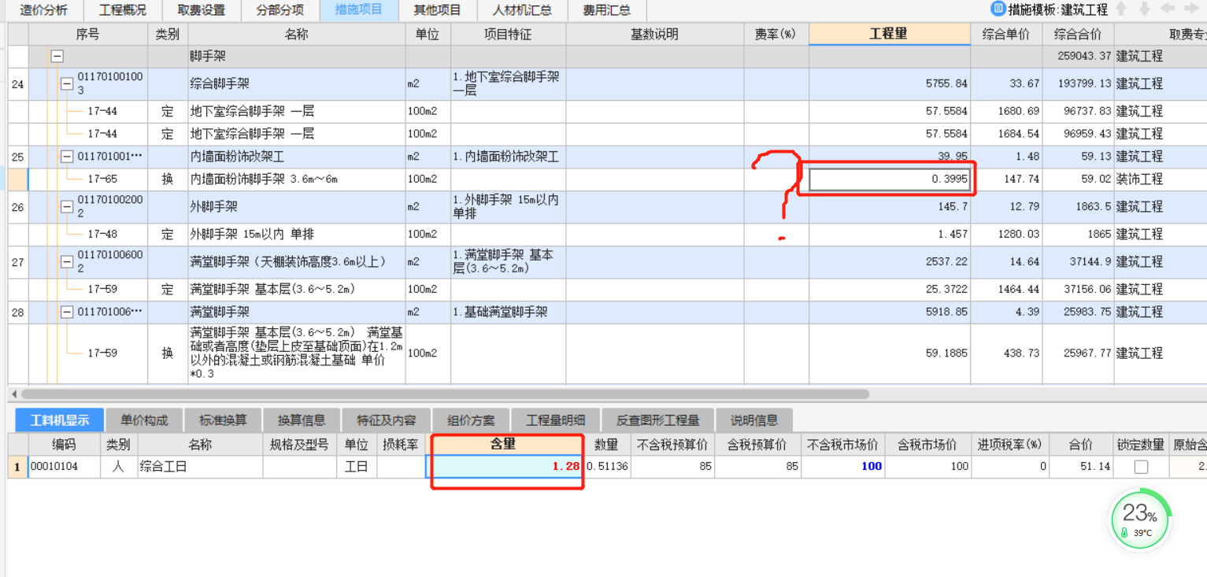Click the 1.基础满堂脚手架 feature cell
The width and height of the screenshot is (1207, 577).
pyautogui.click(x=508, y=313)
